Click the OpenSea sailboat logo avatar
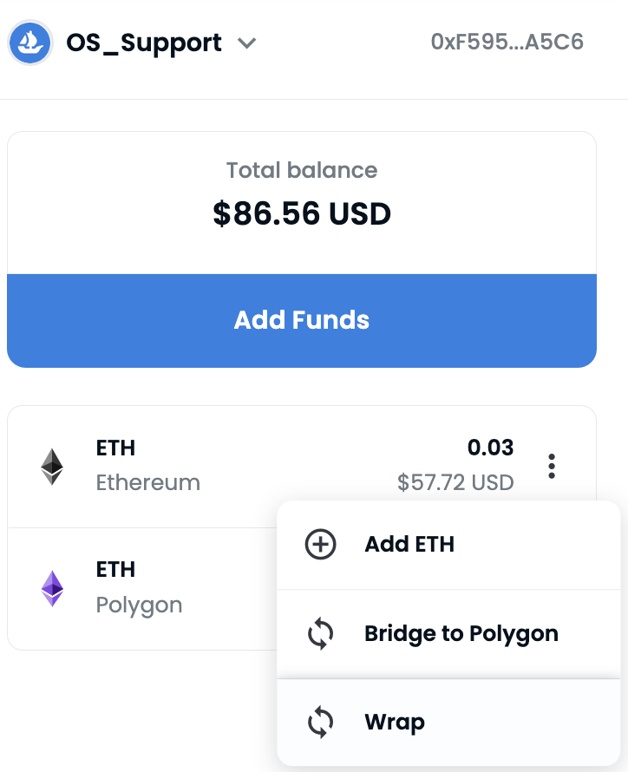 (31, 43)
